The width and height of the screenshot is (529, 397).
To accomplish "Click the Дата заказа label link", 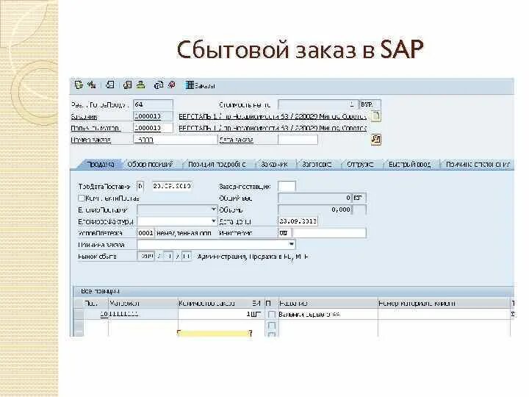I will 236,140.
